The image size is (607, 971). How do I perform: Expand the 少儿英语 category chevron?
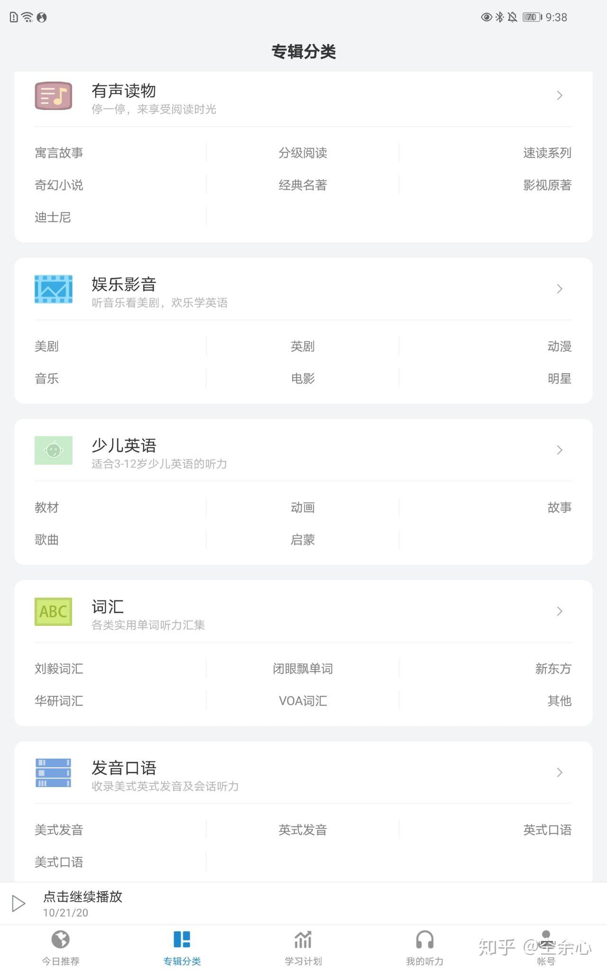point(560,450)
